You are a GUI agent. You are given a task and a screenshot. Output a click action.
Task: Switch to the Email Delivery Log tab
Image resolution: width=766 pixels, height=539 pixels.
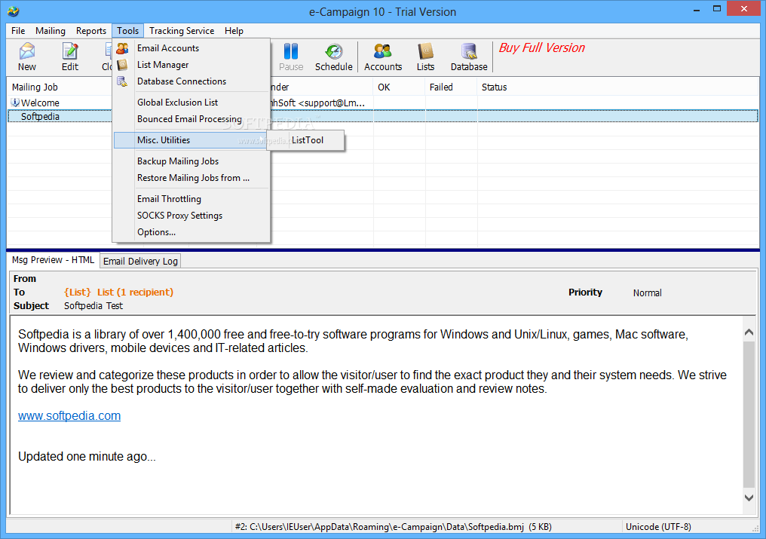click(140, 261)
